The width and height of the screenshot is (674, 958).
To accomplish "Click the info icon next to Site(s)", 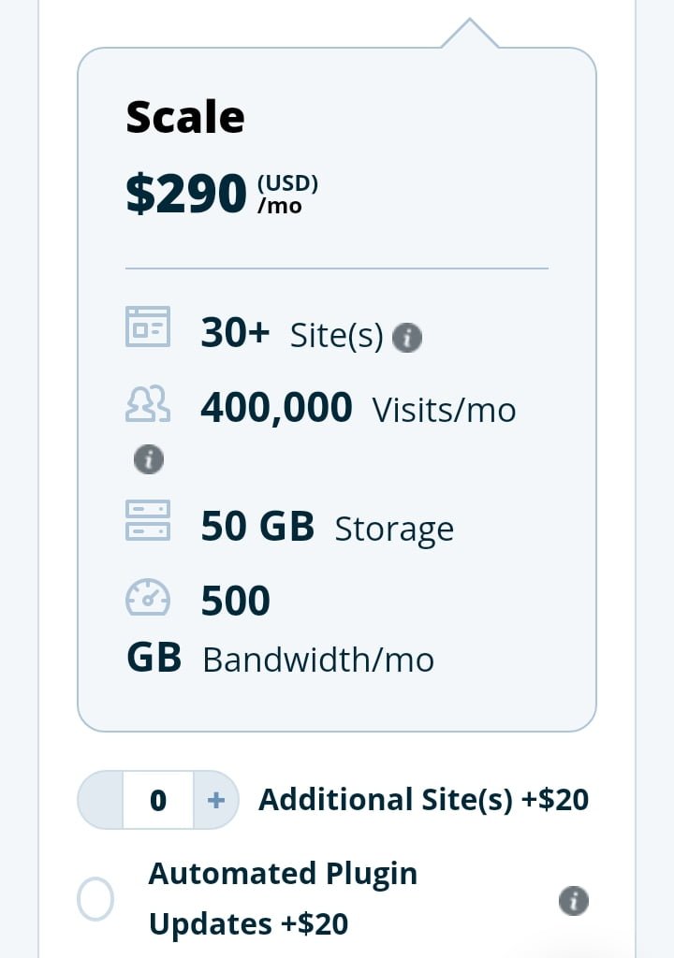I will 407,338.
